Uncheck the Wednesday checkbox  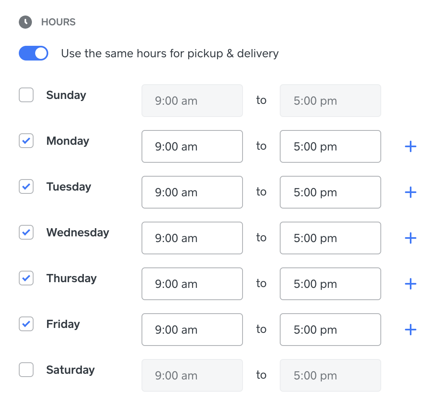click(x=26, y=232)
